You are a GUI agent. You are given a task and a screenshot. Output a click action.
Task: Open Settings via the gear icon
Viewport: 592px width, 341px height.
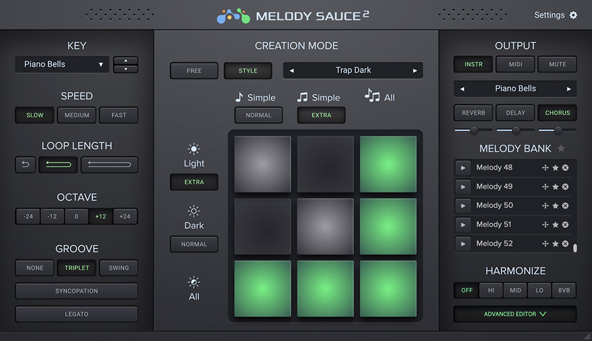click(x=572, y=15)
